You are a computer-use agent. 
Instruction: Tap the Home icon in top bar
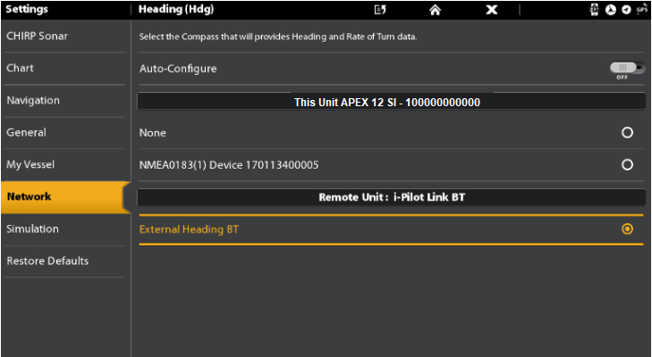coord(435,10)
